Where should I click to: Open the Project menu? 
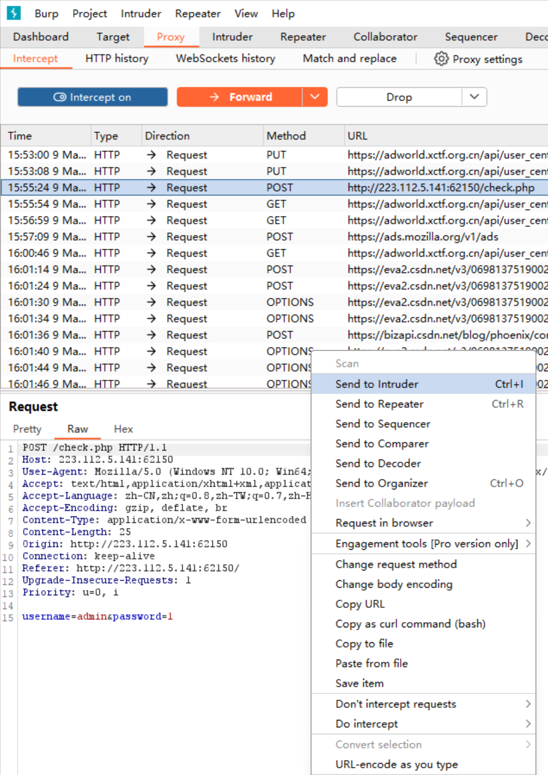[x=90, y=13]
